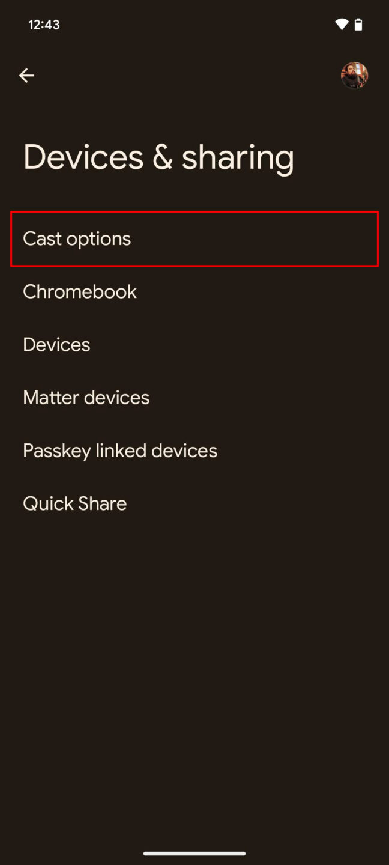389x865 pixels.
Task: Select the Chromebook menu entry
Action: (x=79, y=291)
